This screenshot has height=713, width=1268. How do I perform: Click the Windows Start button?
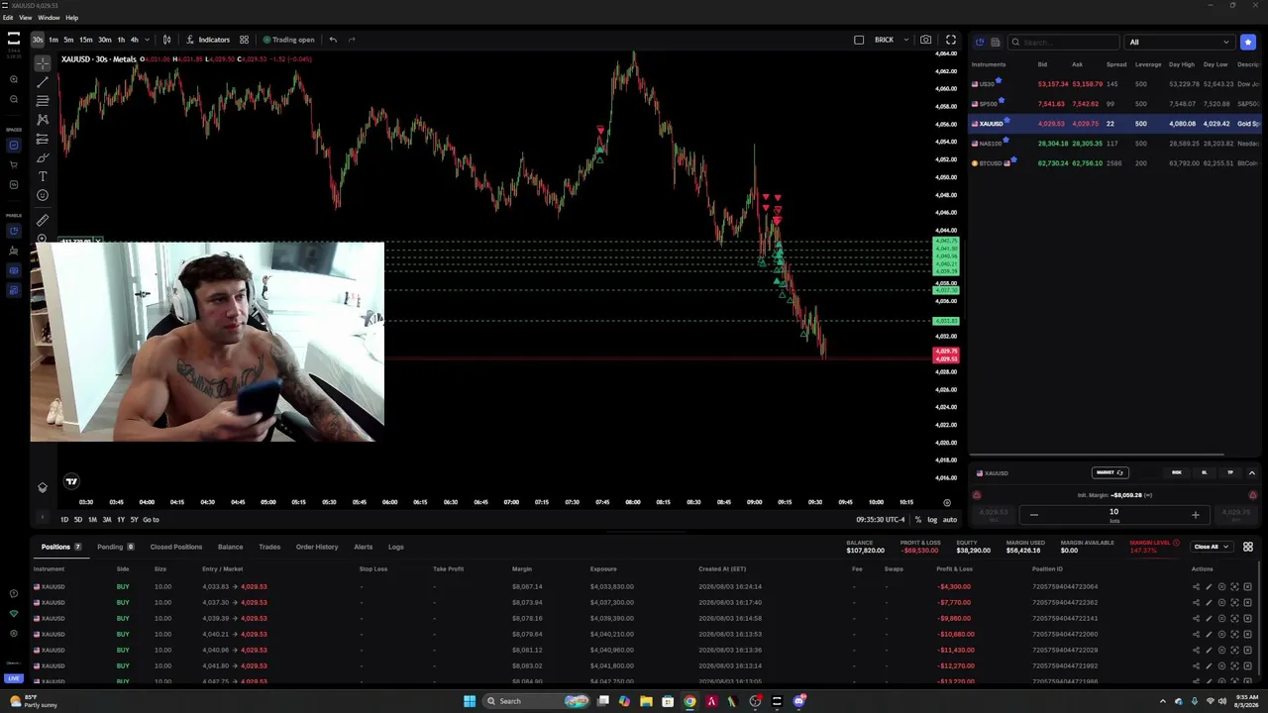click(470, 701)
